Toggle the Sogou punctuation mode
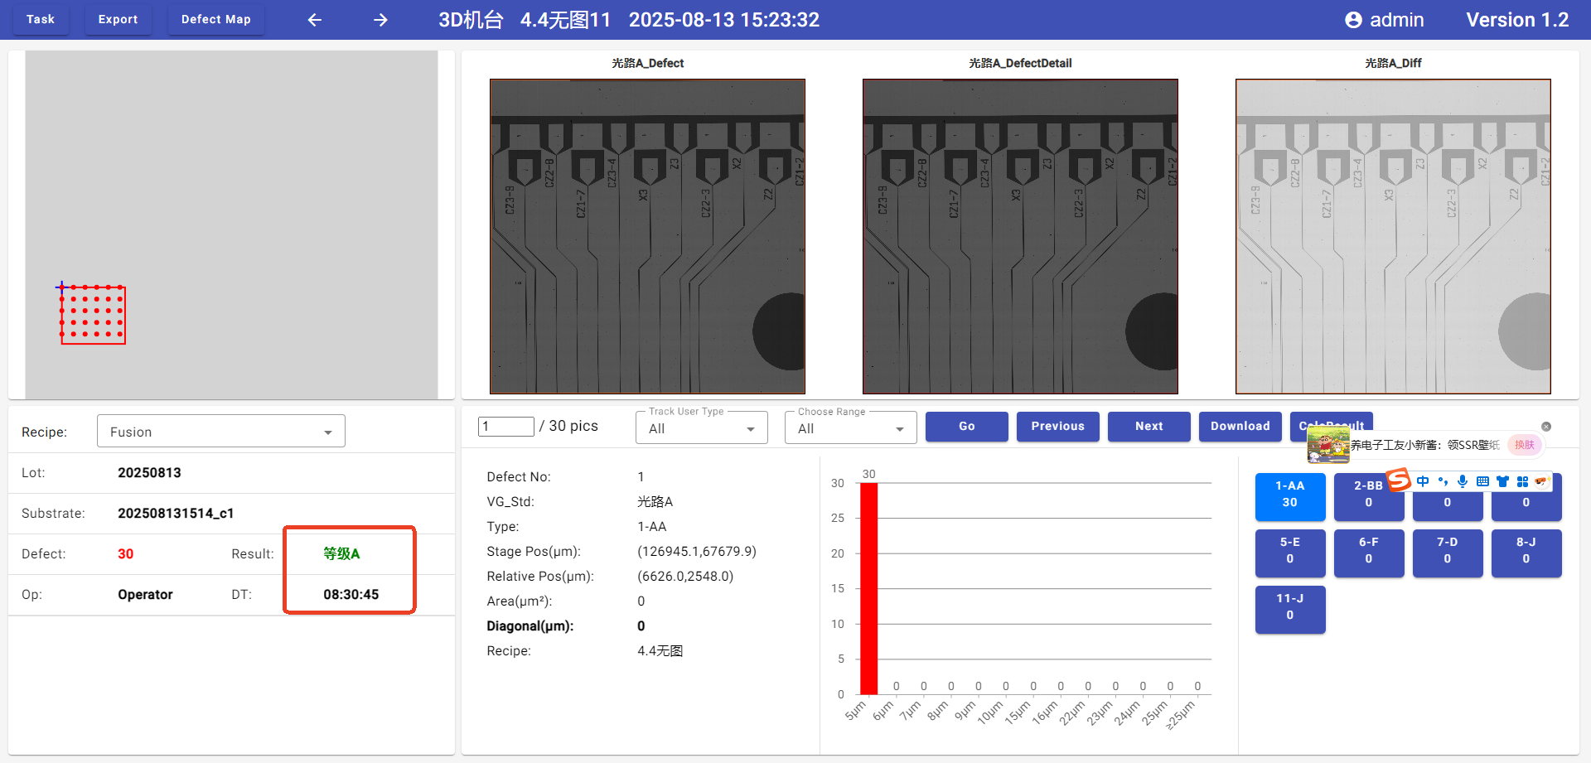Screen dimensions: 1591x763 click(x=1443, y=481)
